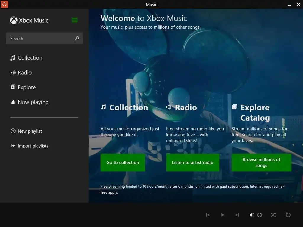The height and width of the screenshot is (227, 303).
Task: Select Import playlists option
Action: click(29, 146)
